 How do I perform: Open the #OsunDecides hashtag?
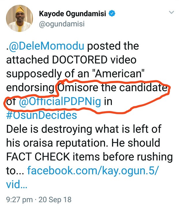(x=41, y=116)
